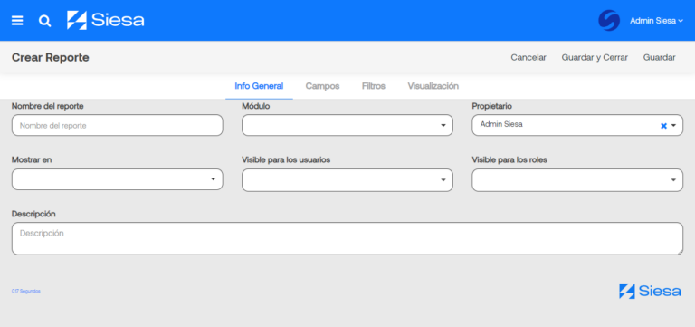695x327 pixels.
Task: Click the Siesa logo in header
Action: tap(106, 21)
